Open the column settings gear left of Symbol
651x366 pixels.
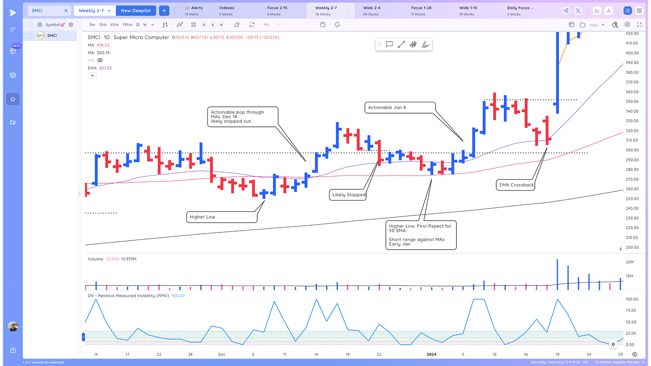coord(40,25)
